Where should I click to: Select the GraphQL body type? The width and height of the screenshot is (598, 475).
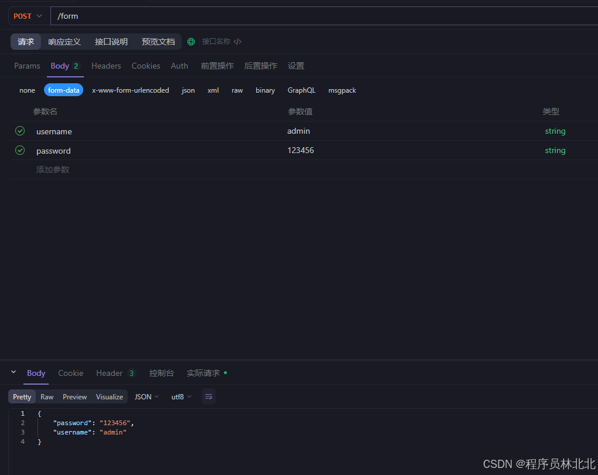[x=301, y=90]
